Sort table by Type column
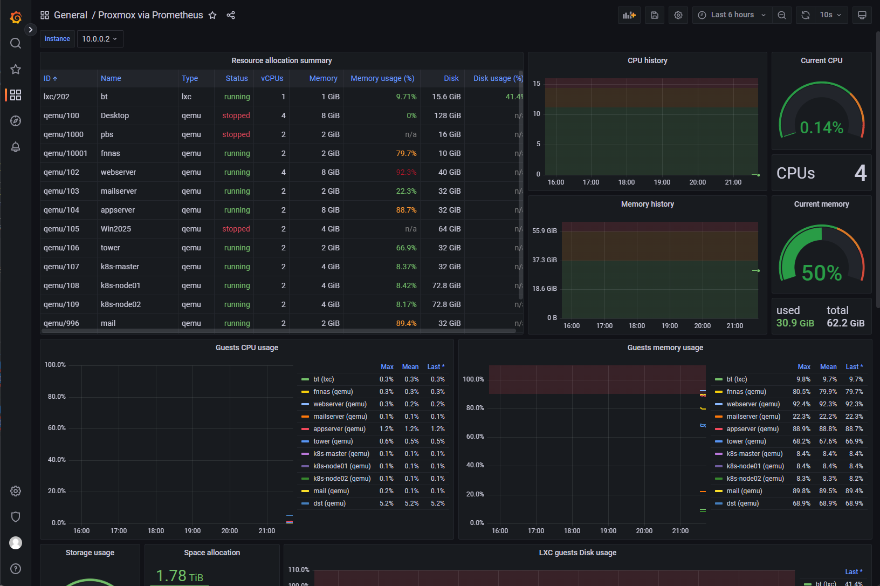The height and width of the screenshot is (586, 880). tap(190, 78)
